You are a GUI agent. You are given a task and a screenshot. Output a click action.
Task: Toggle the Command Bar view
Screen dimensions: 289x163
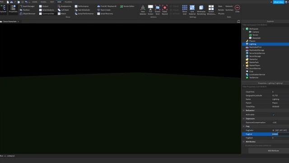[x=47, y=14]
